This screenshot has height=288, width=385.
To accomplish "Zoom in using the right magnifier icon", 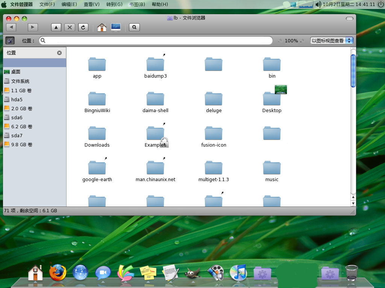I will pyautogui.click(x=302, y=40).
